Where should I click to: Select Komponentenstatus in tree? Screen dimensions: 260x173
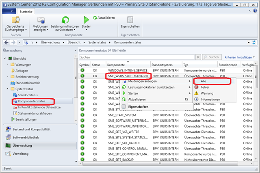(31, 101)
